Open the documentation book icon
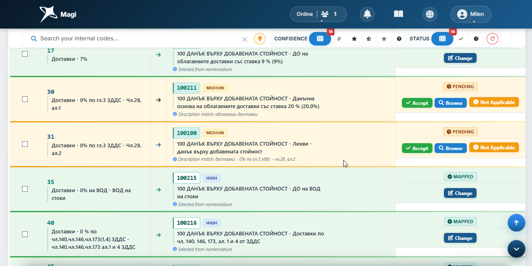 [x=398, y=14]
